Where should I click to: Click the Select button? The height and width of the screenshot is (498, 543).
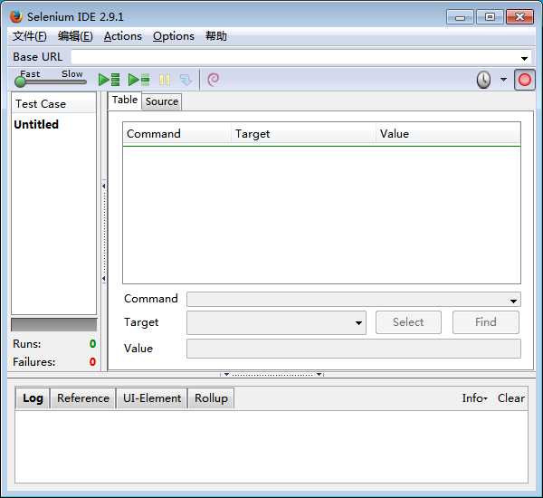coord(409,322)
